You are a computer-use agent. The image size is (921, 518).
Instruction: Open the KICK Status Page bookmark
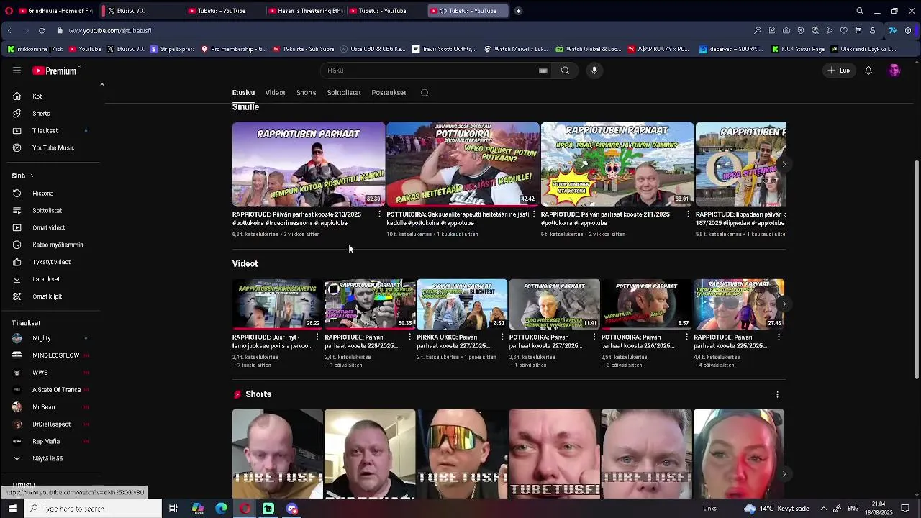(799, 49)
